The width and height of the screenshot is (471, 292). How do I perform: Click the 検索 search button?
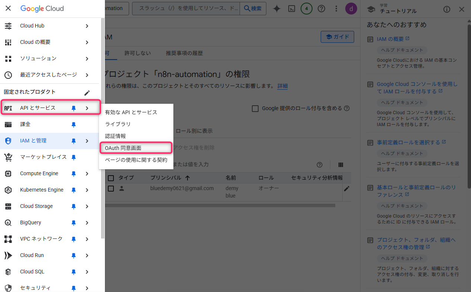(253, 8)
